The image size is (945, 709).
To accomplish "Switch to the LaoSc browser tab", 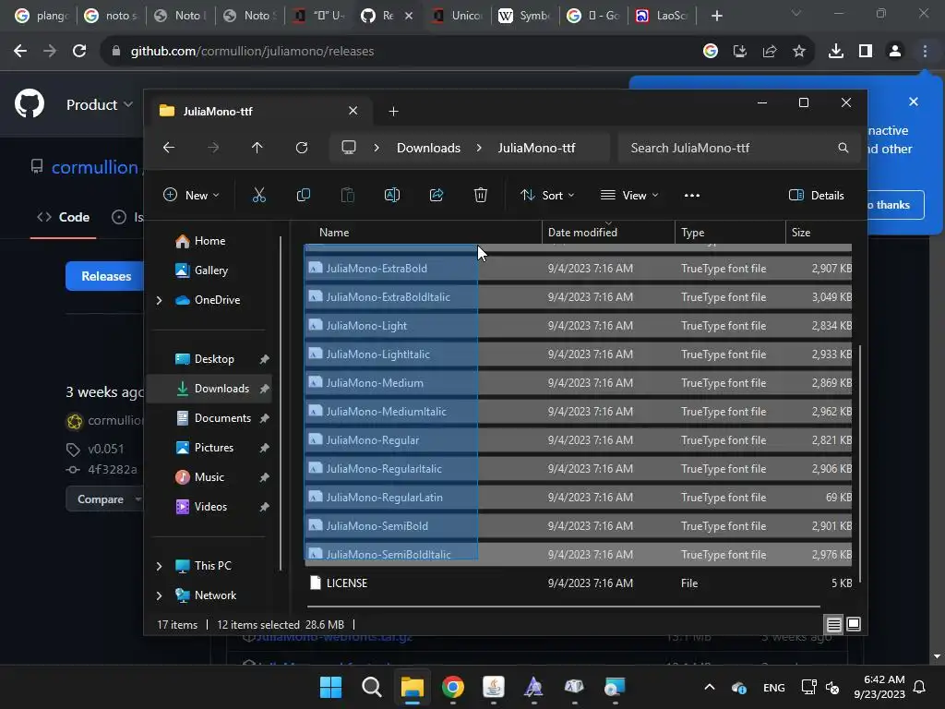I will coord(661,16).
